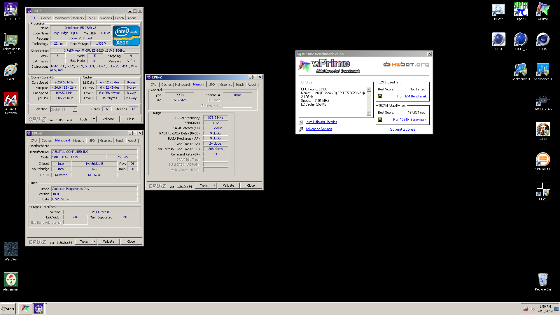Image resolution: width=560 pixels, height=315 pixels.
Task: Click the DRAM Frequency value 876.9 MHz
Action: click(x=216, y=118)
